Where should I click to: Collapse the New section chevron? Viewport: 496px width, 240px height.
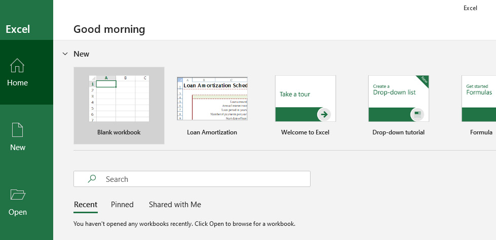(x=65, y=54)
